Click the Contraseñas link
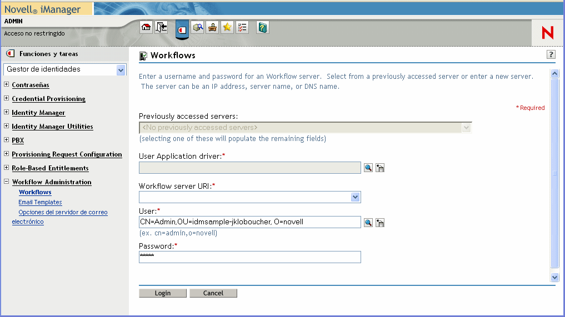 (30, 85)
